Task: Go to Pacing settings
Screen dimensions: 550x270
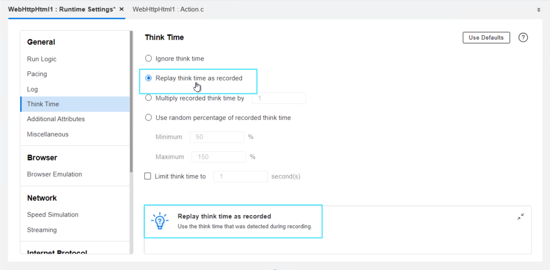Action: point(37,74)
